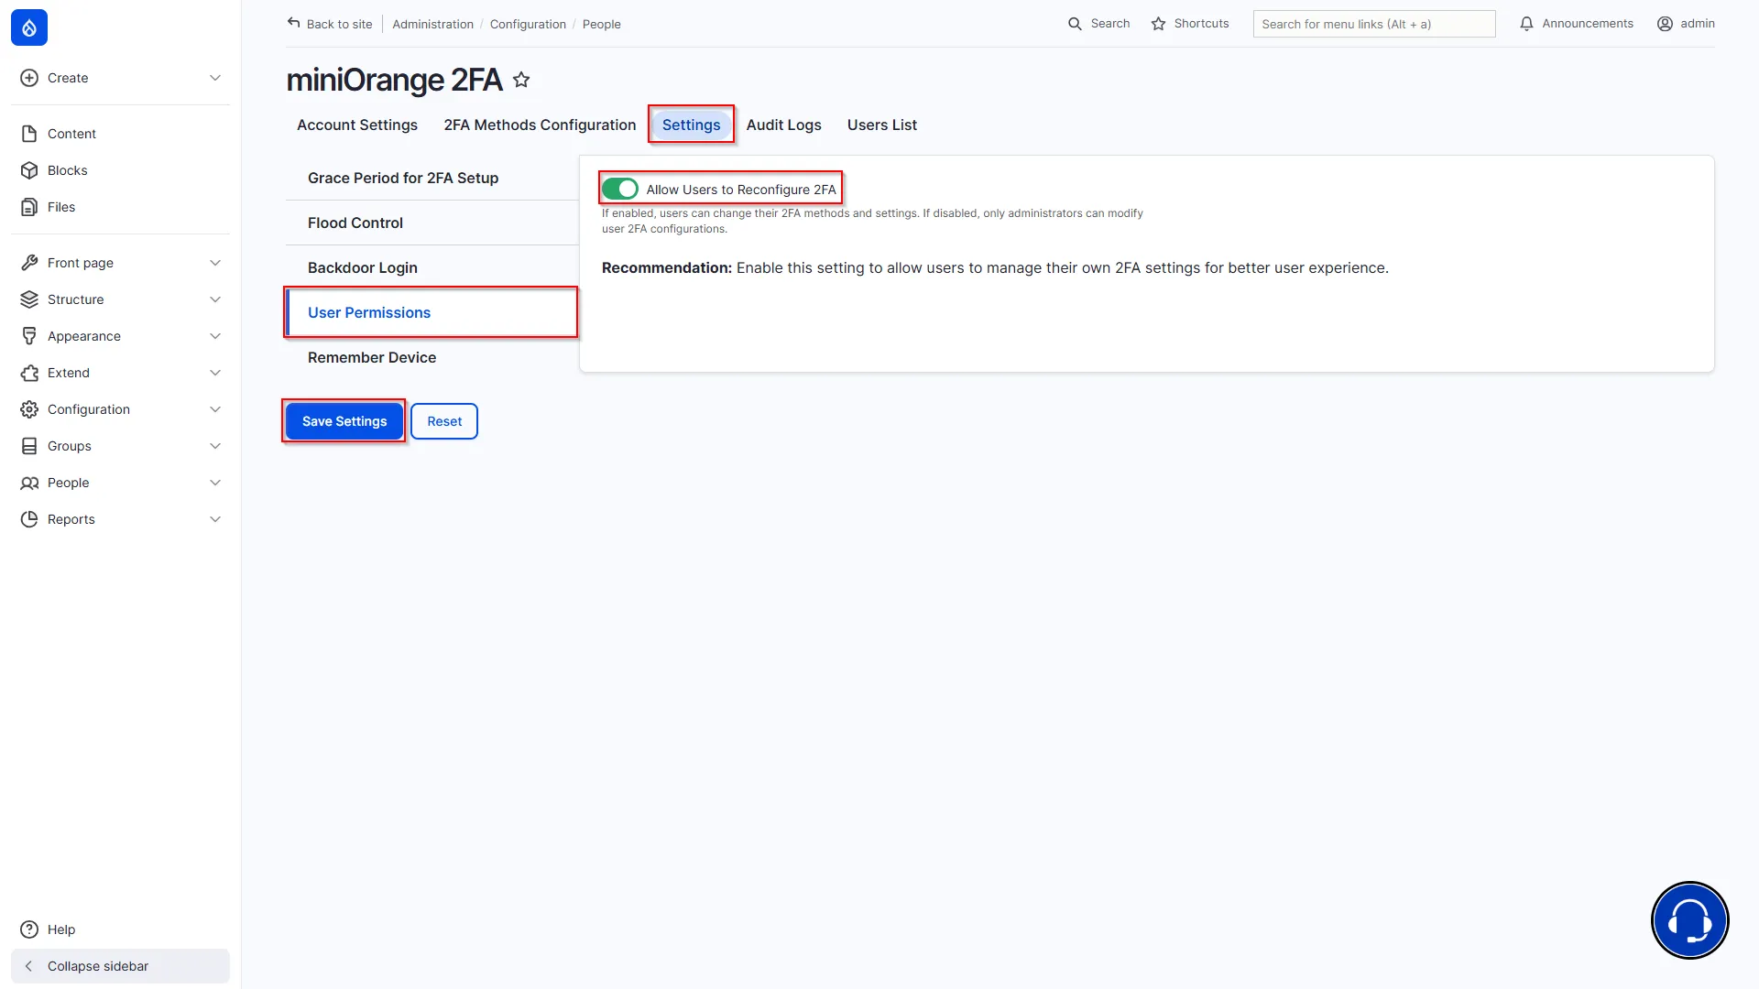The height and width of the screenshot is (989, 1759).
Task: Expand the Front page chevron
Action: [x=215, y=263]
